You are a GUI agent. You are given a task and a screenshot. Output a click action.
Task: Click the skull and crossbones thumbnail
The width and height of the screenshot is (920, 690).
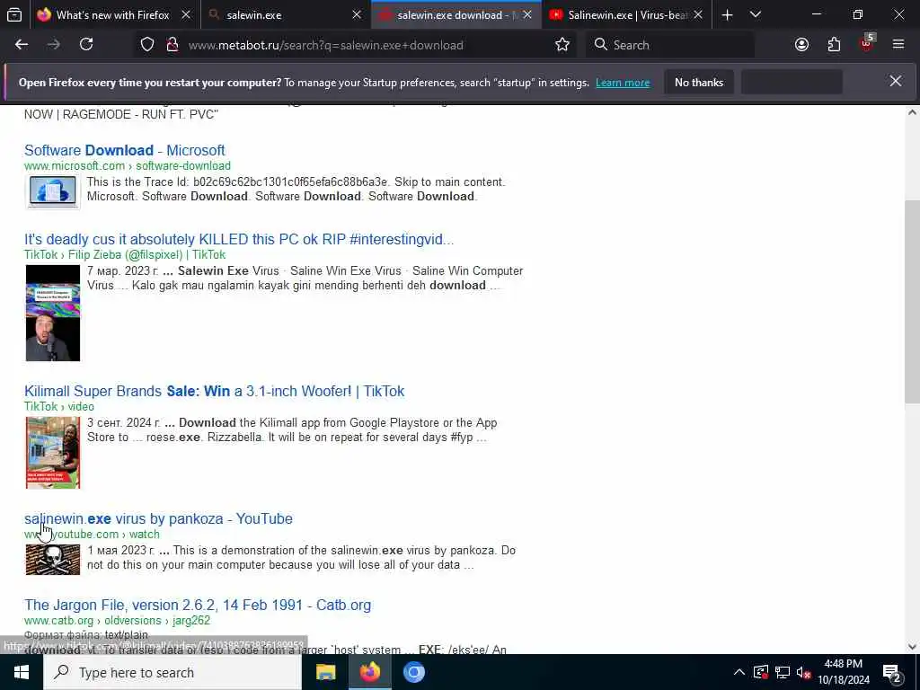click(53, 559)
